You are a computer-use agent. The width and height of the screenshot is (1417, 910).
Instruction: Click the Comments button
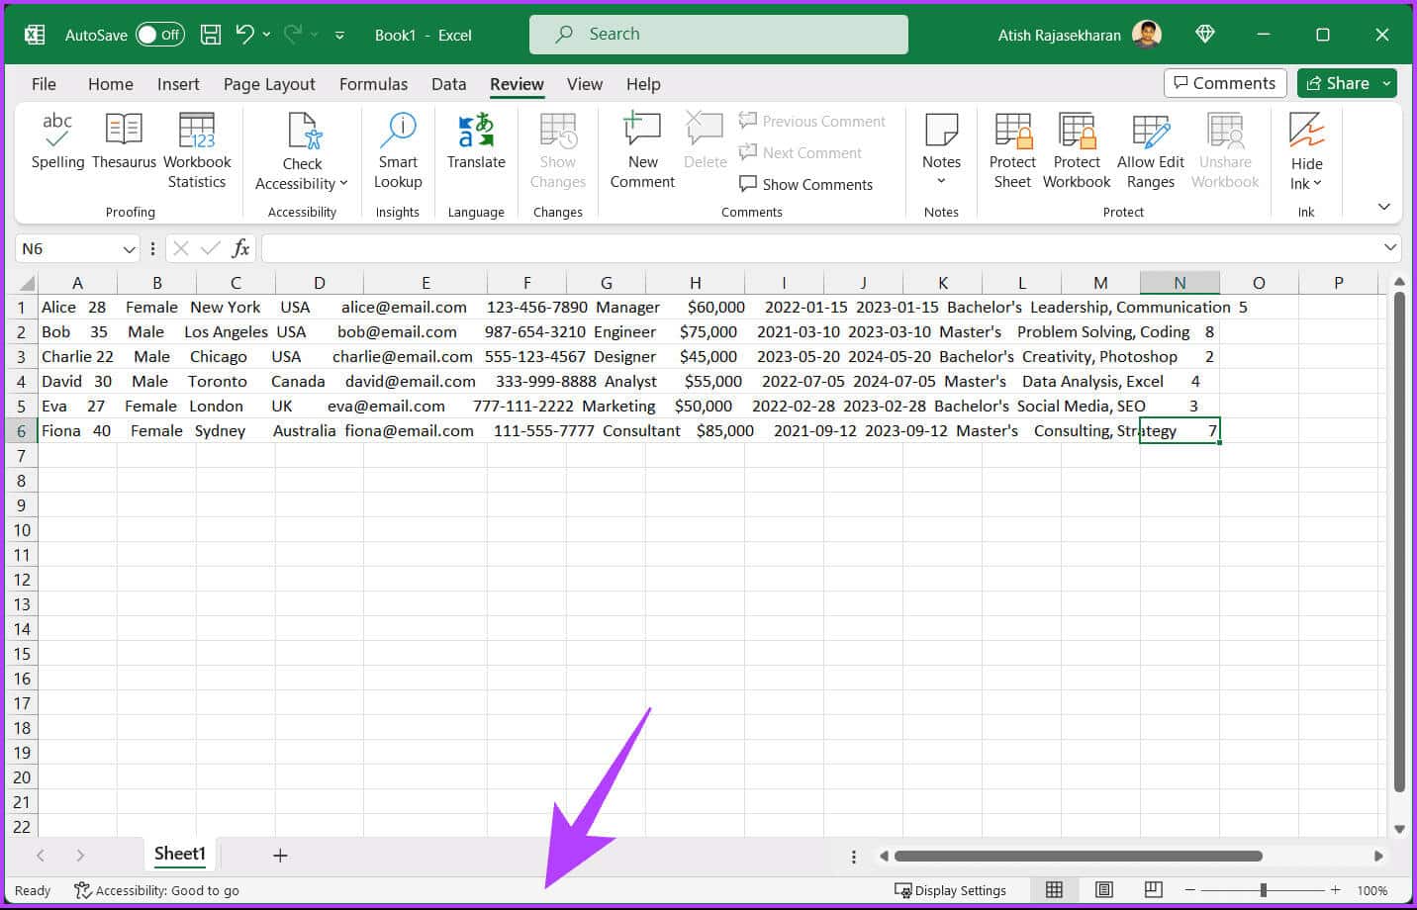1225,83
